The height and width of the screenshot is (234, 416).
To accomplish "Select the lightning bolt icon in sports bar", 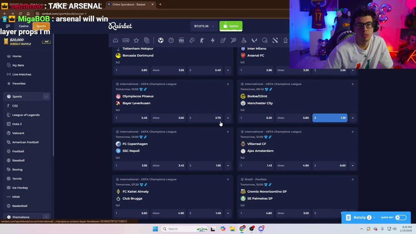I will click(213, 40).
